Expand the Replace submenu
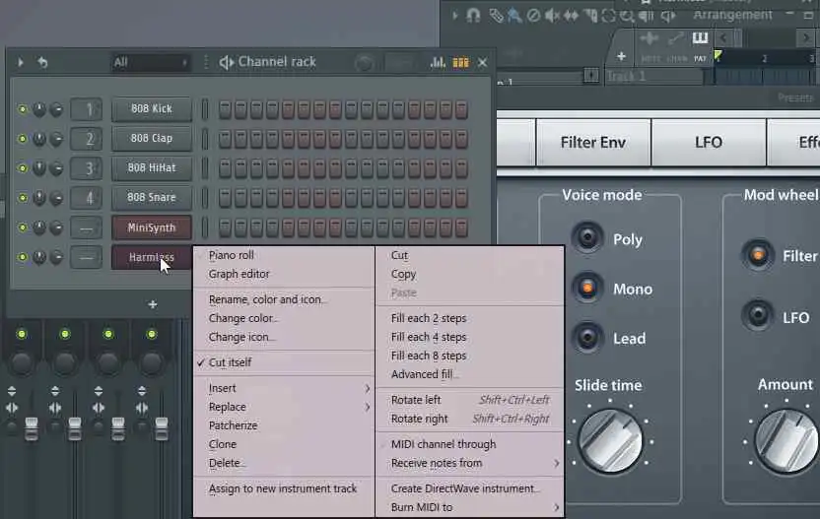This screenshot has height=519, width=820. pos(284,407)
